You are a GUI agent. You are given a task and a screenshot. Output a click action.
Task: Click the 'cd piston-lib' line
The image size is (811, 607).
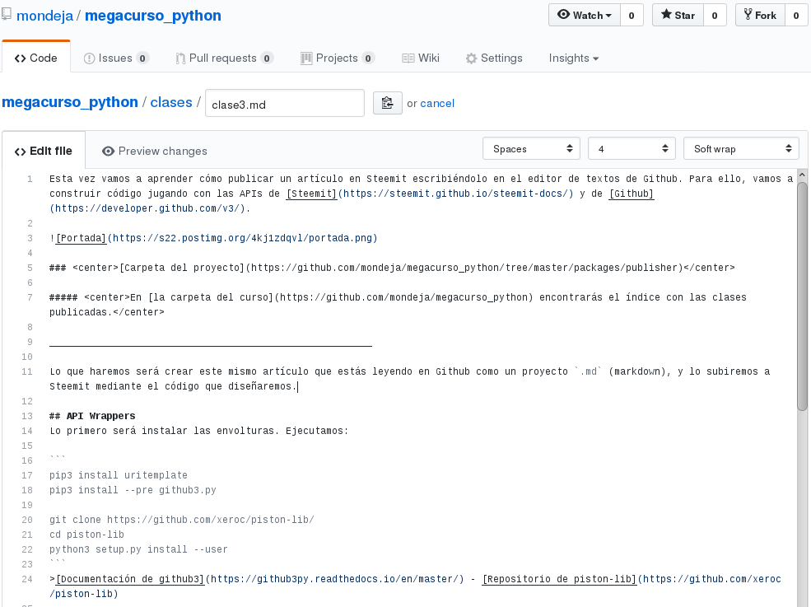(x=87, y=535)
